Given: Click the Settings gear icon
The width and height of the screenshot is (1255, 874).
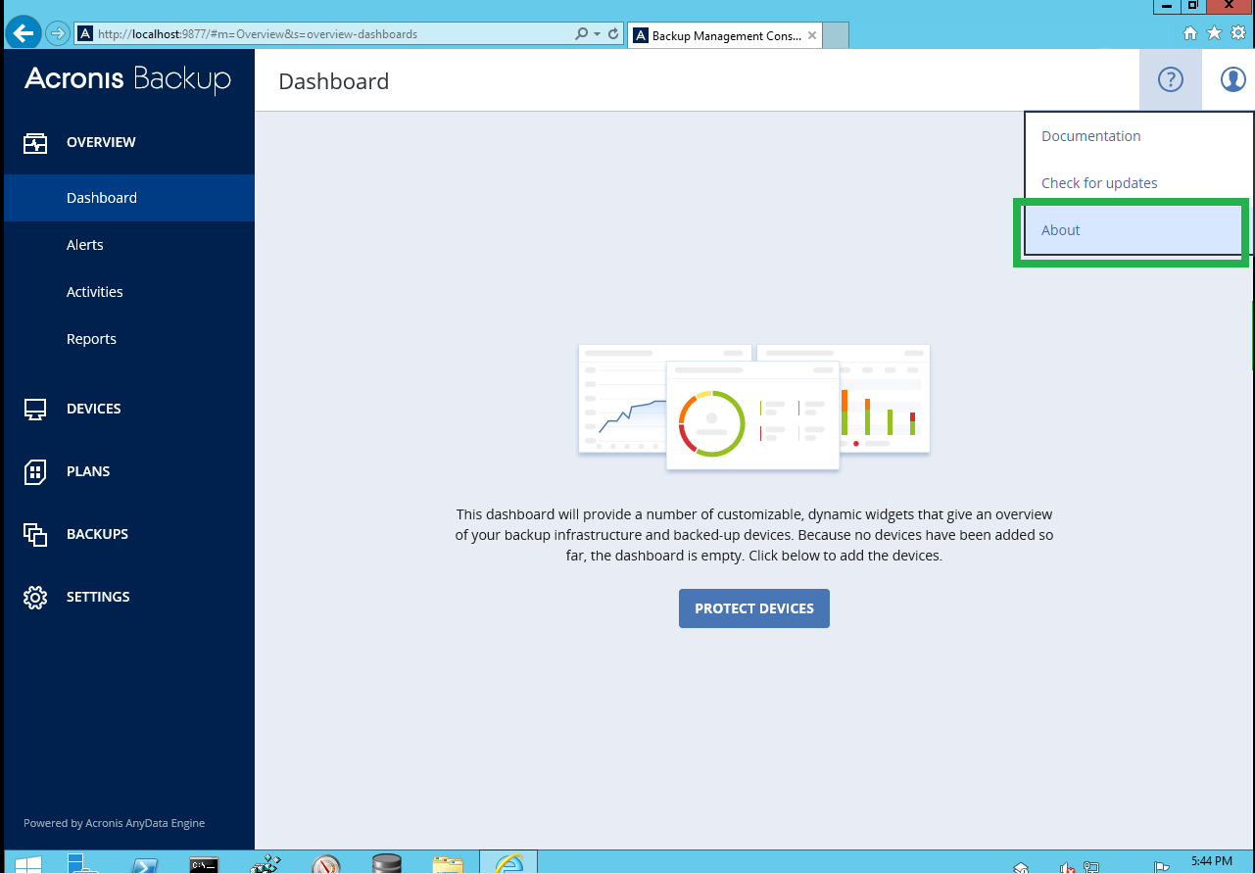Looking at the screenshot, I should 35,598.
